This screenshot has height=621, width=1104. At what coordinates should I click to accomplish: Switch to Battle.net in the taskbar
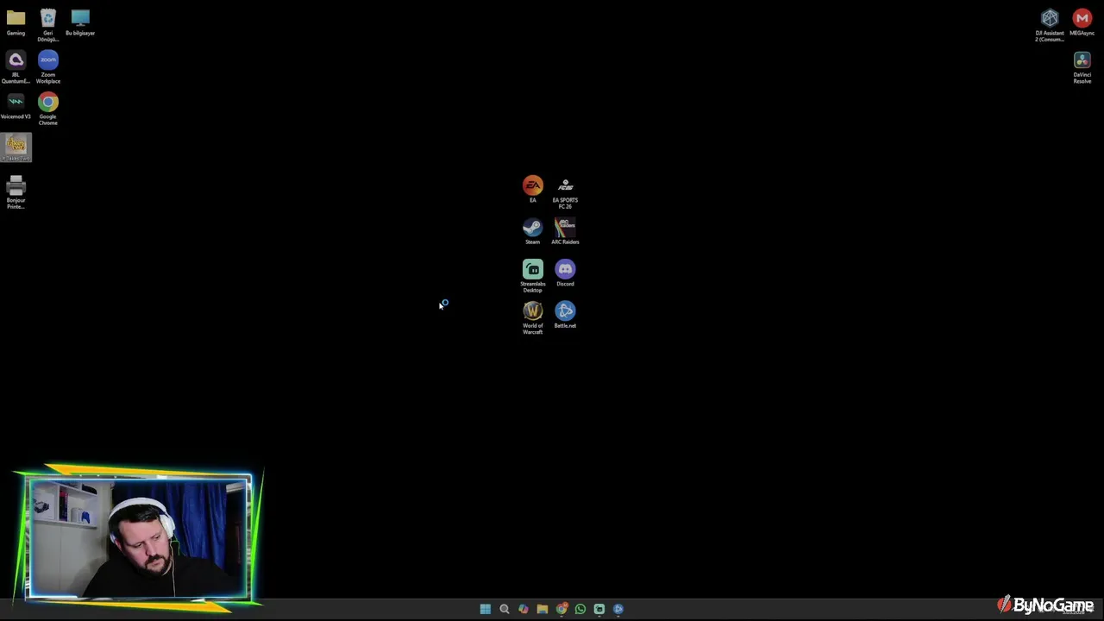click(x=618, y=609)
